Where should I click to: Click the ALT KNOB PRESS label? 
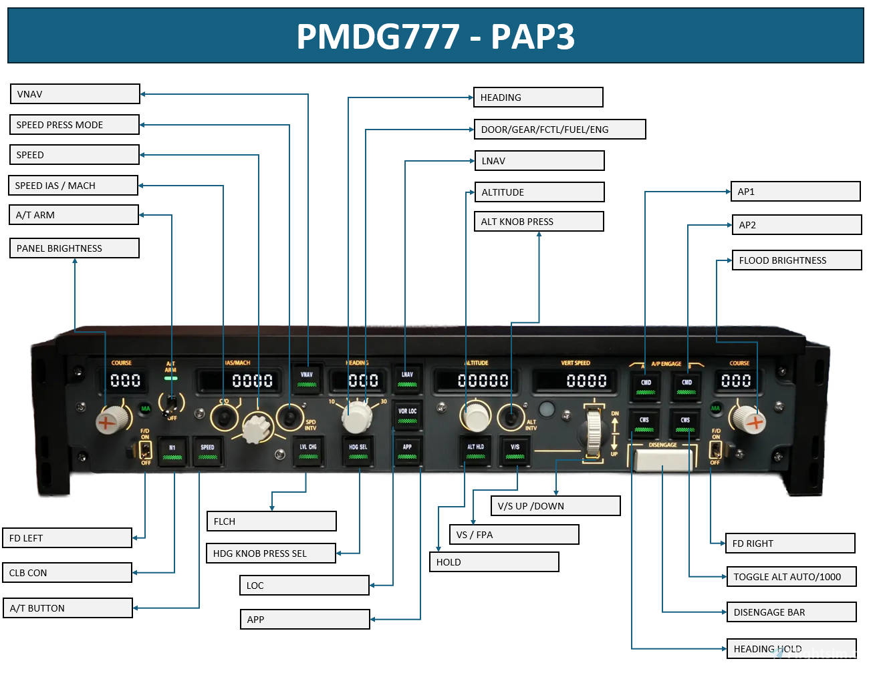539,222
